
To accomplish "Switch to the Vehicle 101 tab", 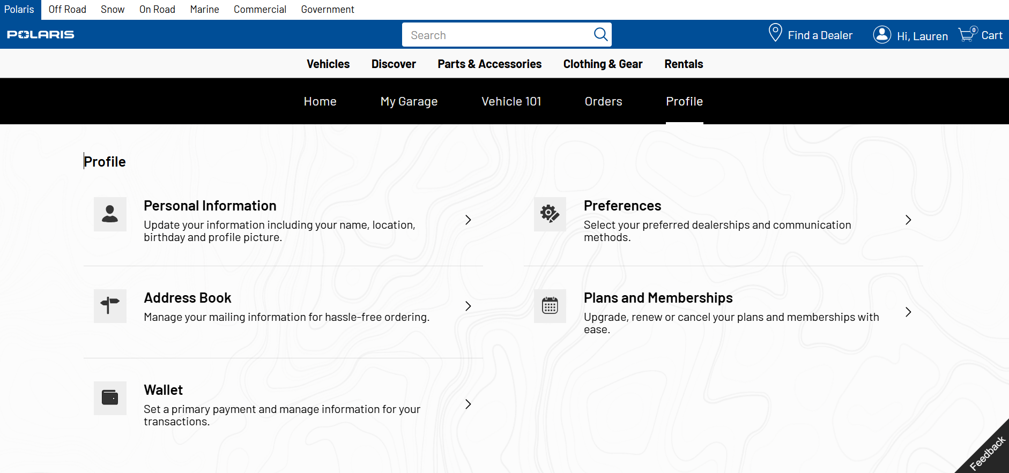I will click(x=511, y=101).
